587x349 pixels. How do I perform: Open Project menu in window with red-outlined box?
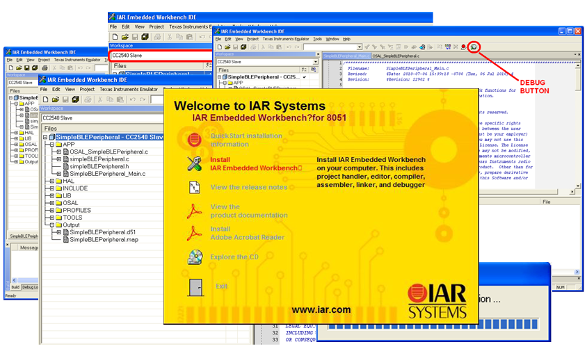156,27
